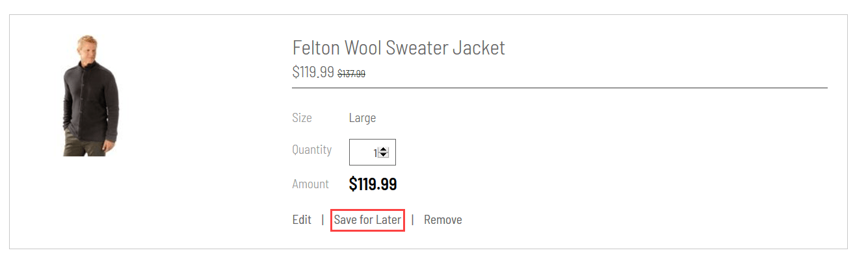Select the Large size value

pyautogui.click(x=362, y=118)
